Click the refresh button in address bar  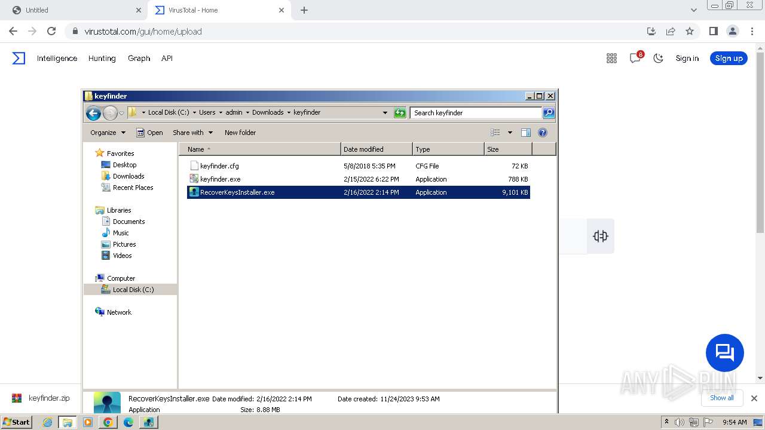(x=400, y=113)
